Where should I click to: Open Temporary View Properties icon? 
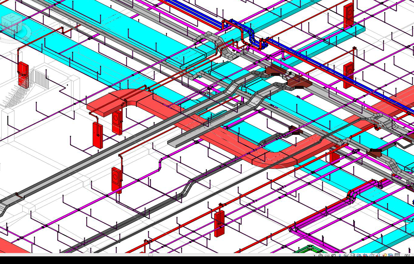click(x=333, y=255)
